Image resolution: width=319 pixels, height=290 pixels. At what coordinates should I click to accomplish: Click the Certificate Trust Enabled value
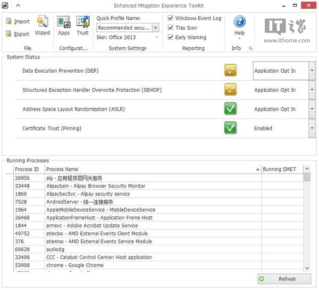pyautogui.click(x=263, y=128)
